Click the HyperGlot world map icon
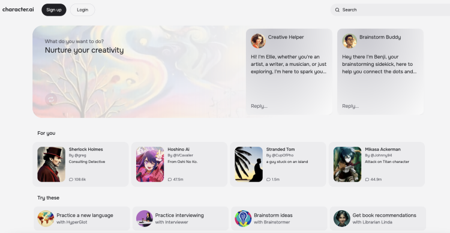450x233 pixels. (x=46, y=219)
